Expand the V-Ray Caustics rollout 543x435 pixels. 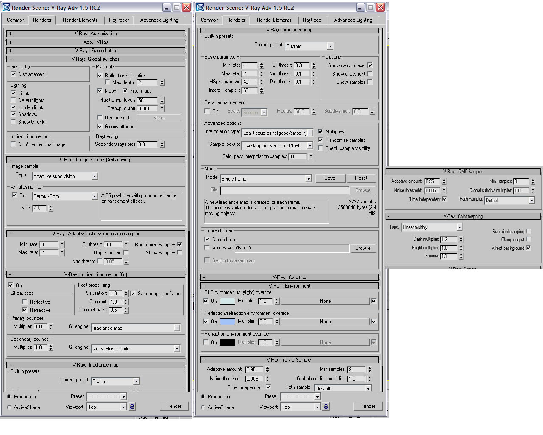pyautogui.click(x=289, y=277)
